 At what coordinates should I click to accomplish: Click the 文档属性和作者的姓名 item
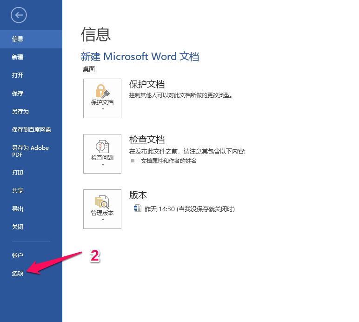[168, 161]
